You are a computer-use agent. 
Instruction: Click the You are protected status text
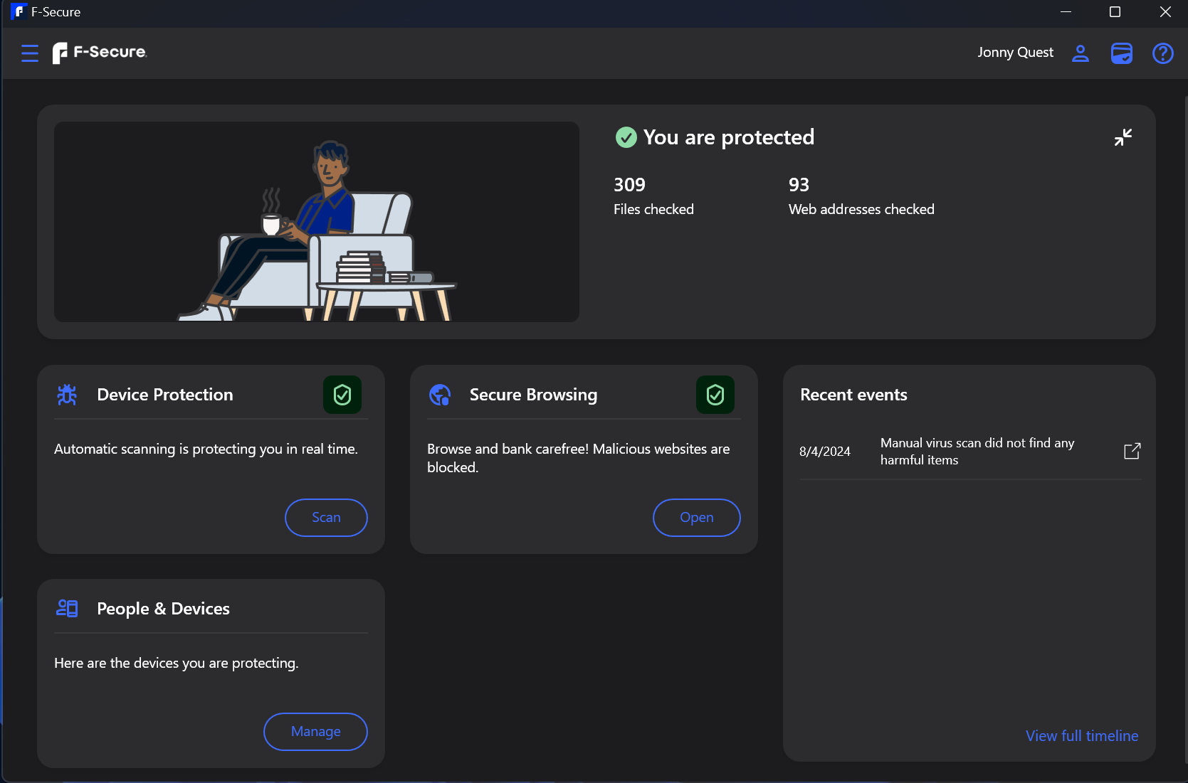729,137
